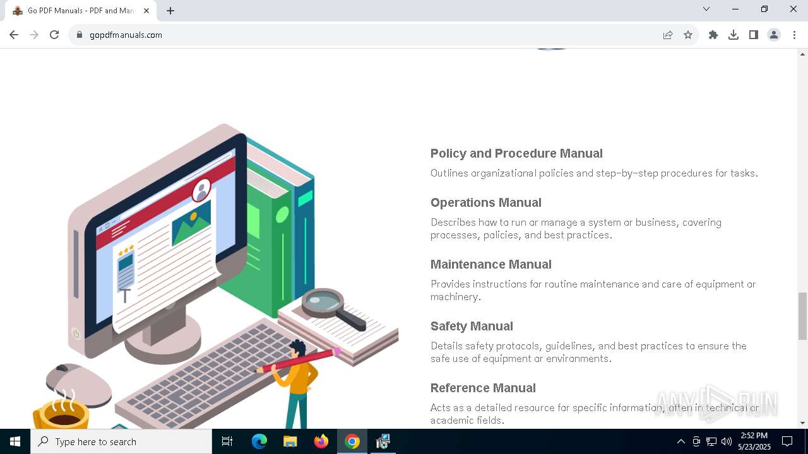Toggle the Chrome side panel

point(754,35)
